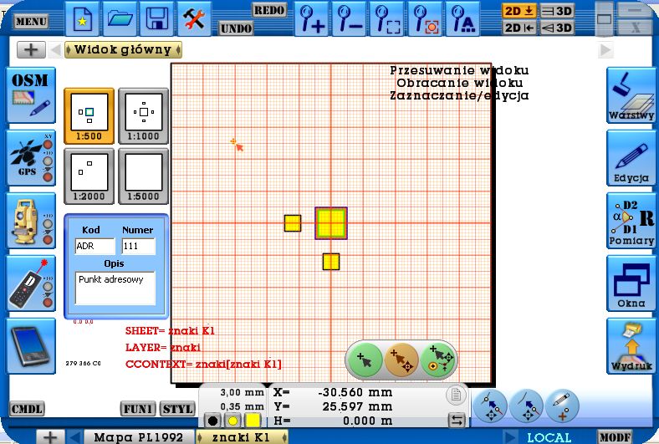Viewport: 659px width, 444px height.
Task: Click the zoom in magnifier
Action: tap(314, 18)
